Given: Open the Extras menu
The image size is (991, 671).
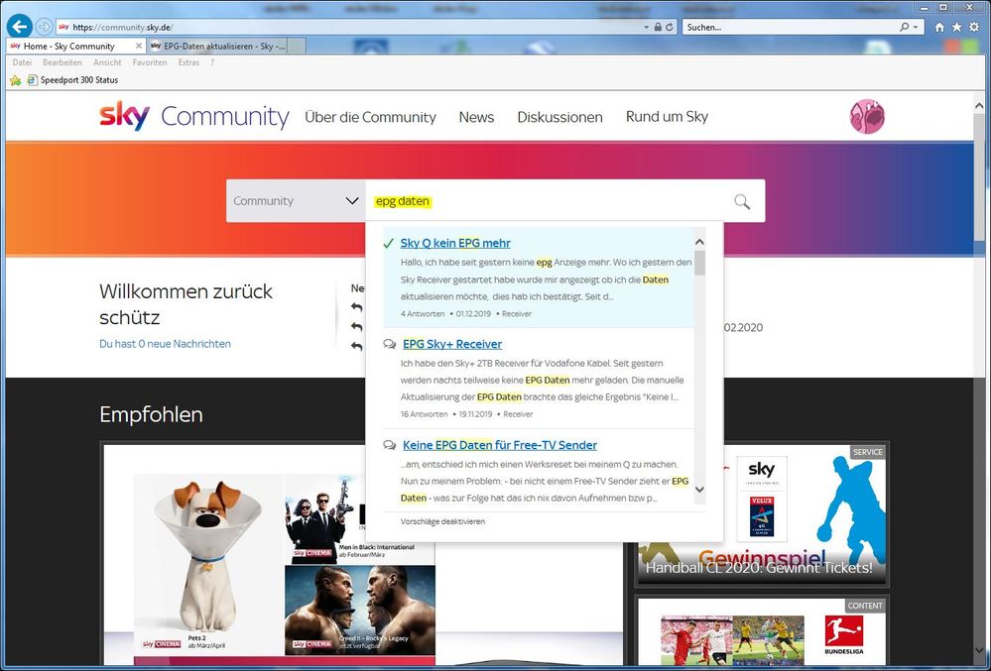Looking at the screenshot, I should [188, 62].
